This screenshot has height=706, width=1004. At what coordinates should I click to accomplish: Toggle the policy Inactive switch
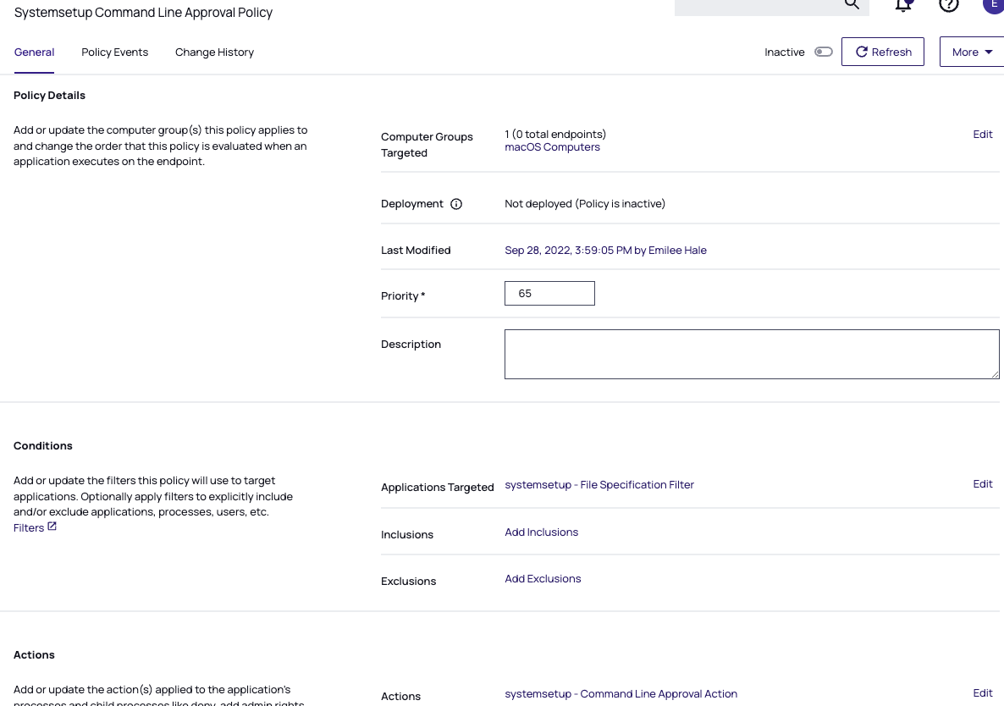[823, 52]
